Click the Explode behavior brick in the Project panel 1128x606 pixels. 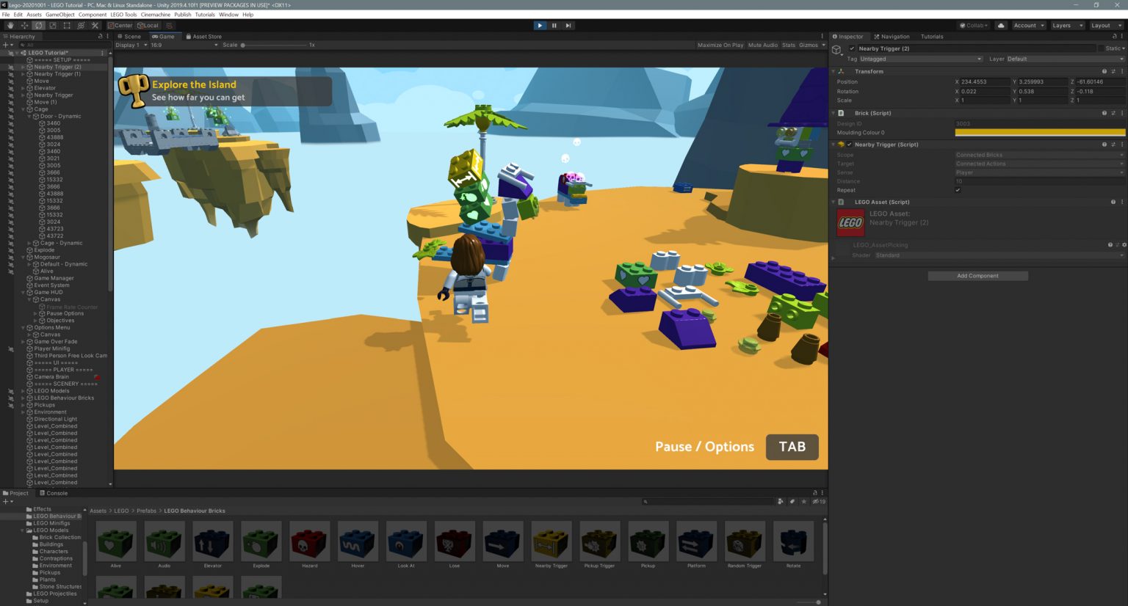tap(261, 543)
